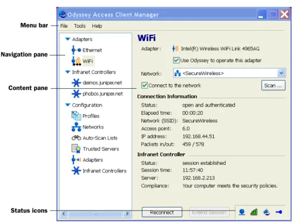
Task: Click the IP address value 192.168.44.51
Action: coord(198,137)
